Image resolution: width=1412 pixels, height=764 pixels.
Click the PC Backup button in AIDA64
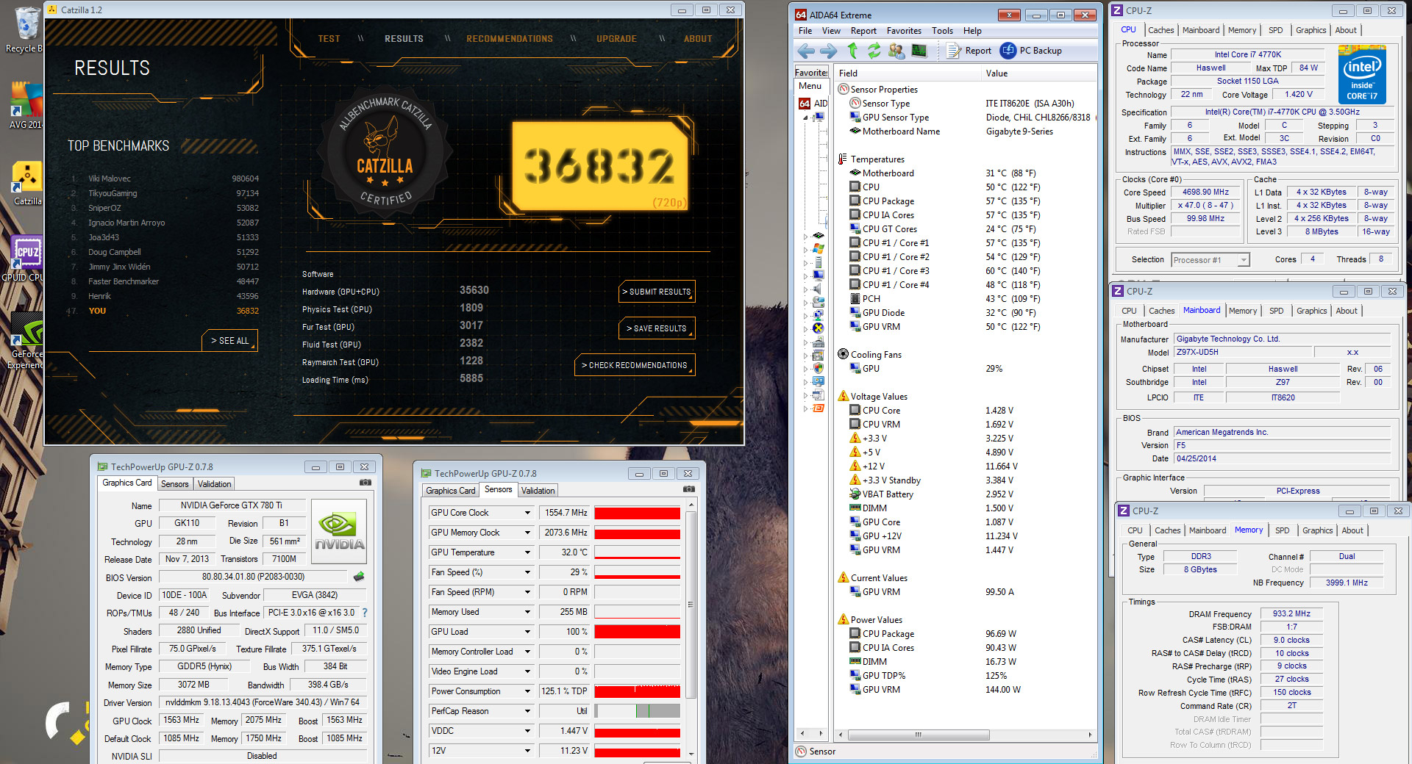(x=1031, y=51)
